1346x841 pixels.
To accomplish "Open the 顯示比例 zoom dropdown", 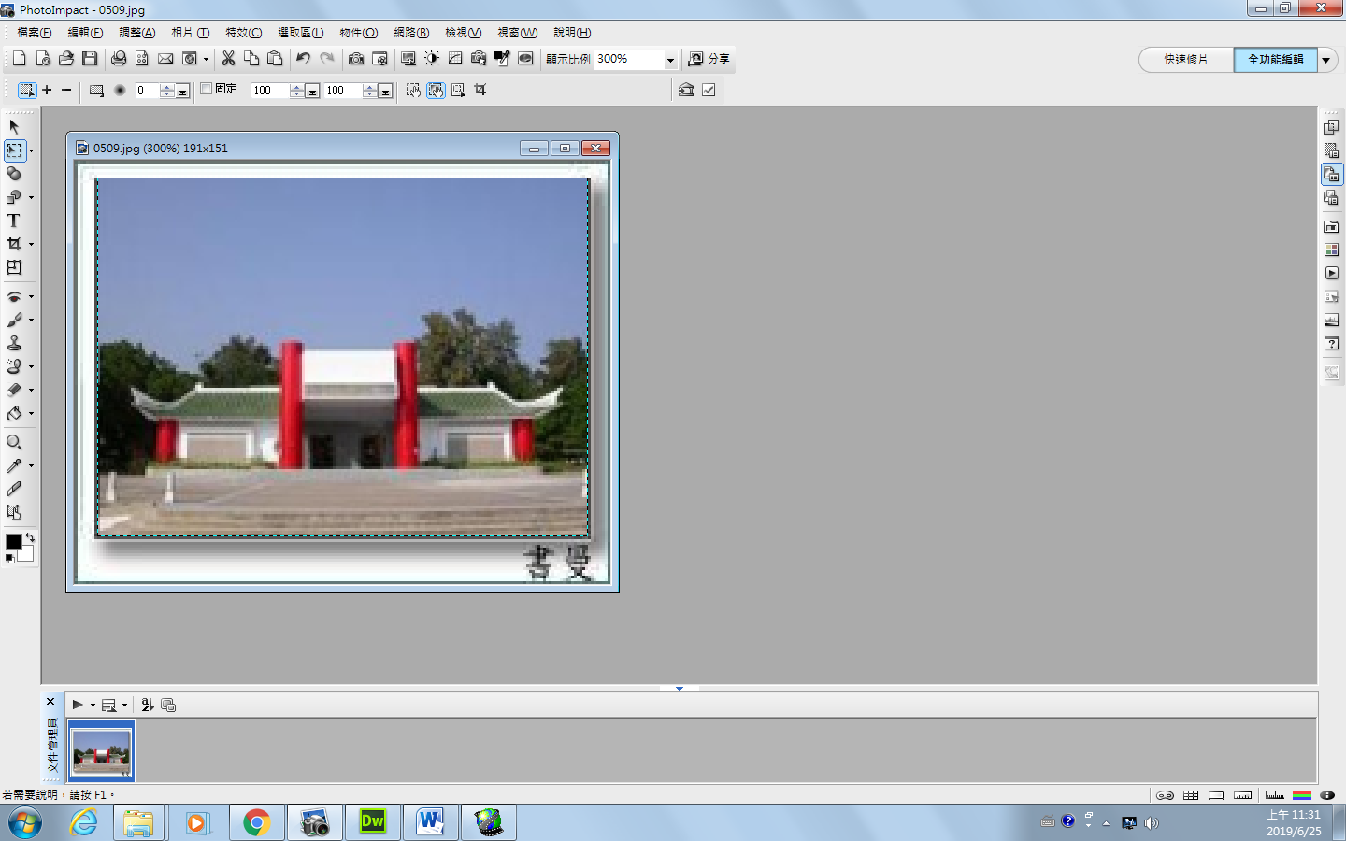I will (x=670, y=60).
